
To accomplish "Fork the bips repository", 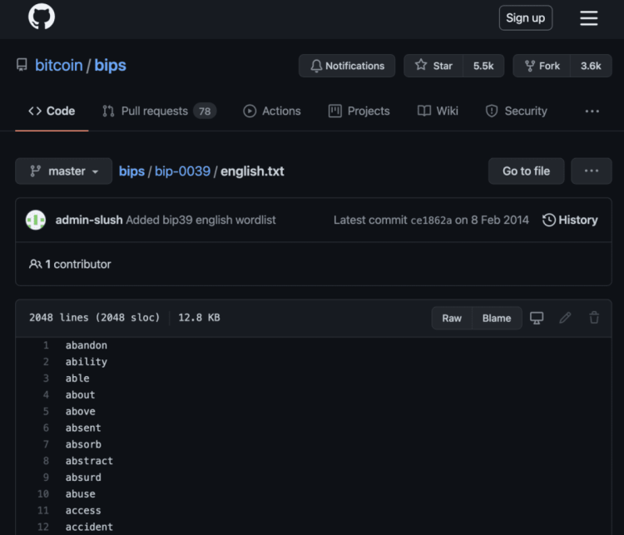I will pos(542,66).
